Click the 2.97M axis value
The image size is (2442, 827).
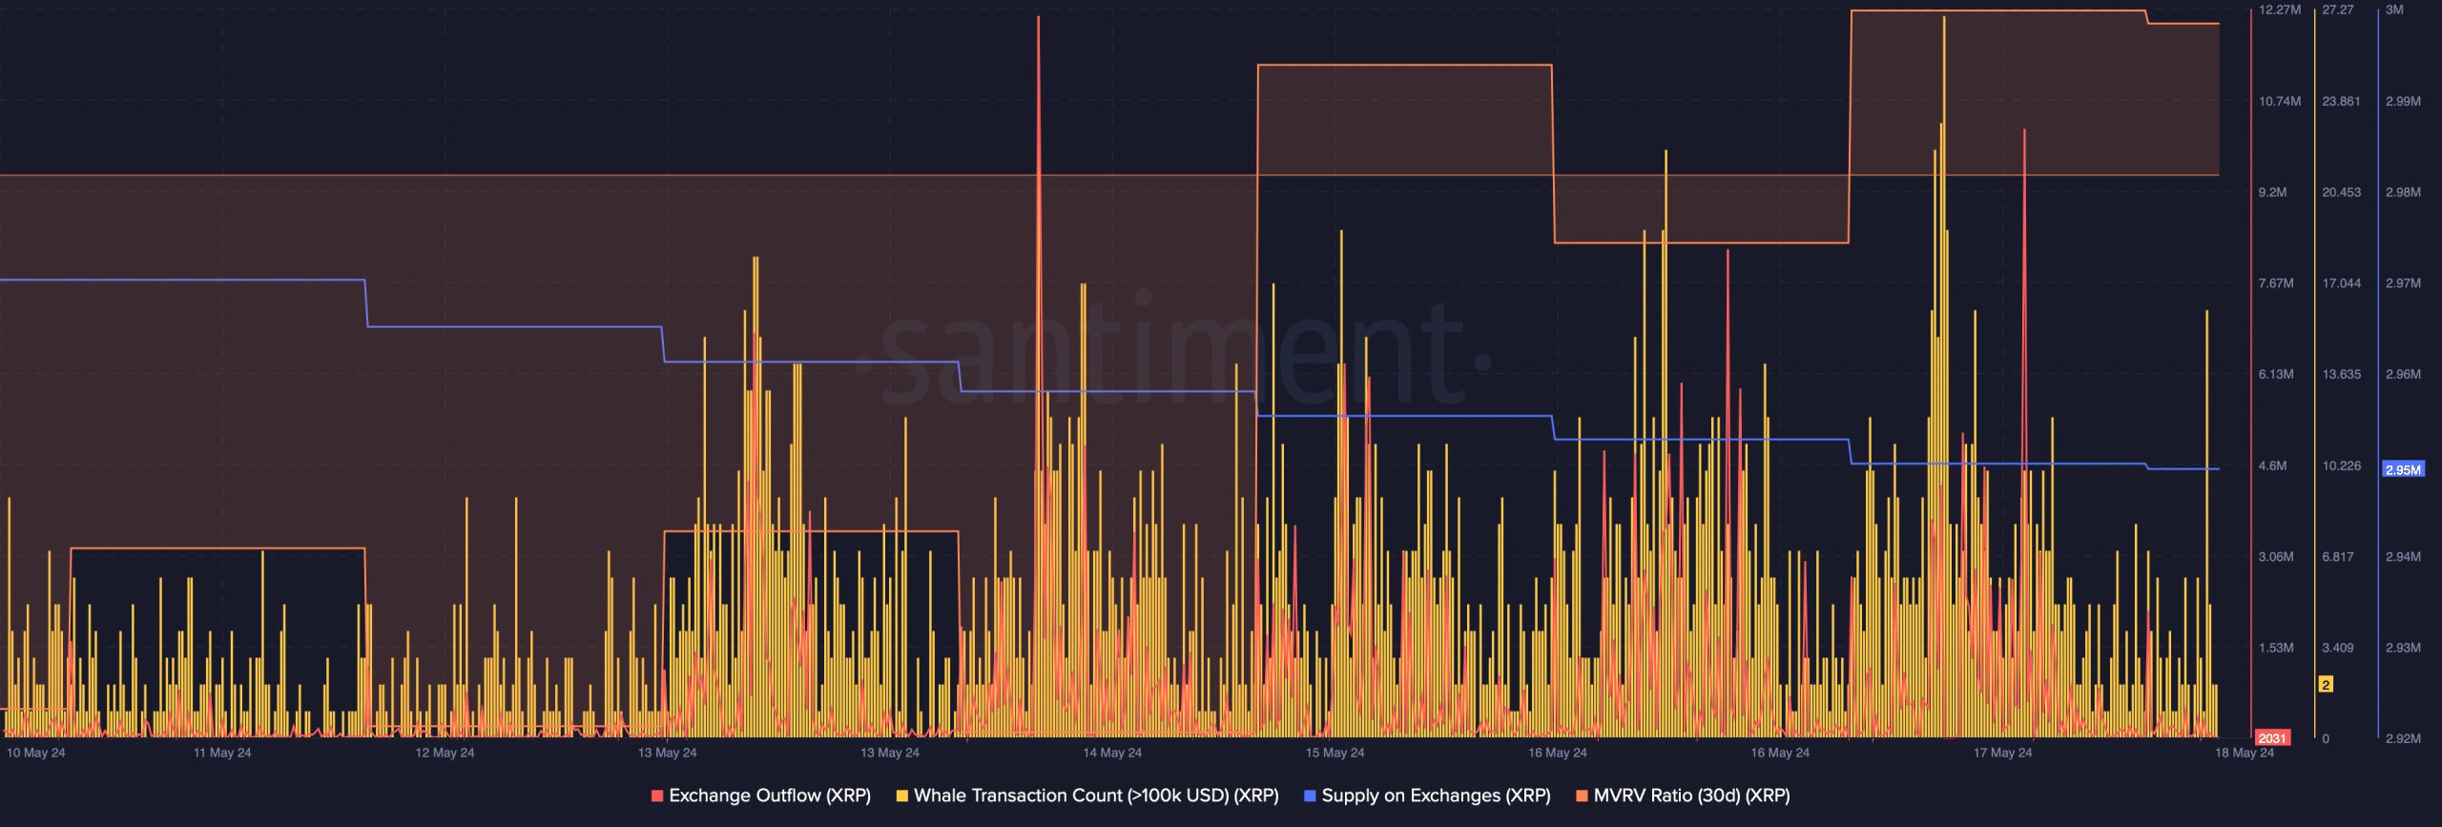tap(2403, 283)
